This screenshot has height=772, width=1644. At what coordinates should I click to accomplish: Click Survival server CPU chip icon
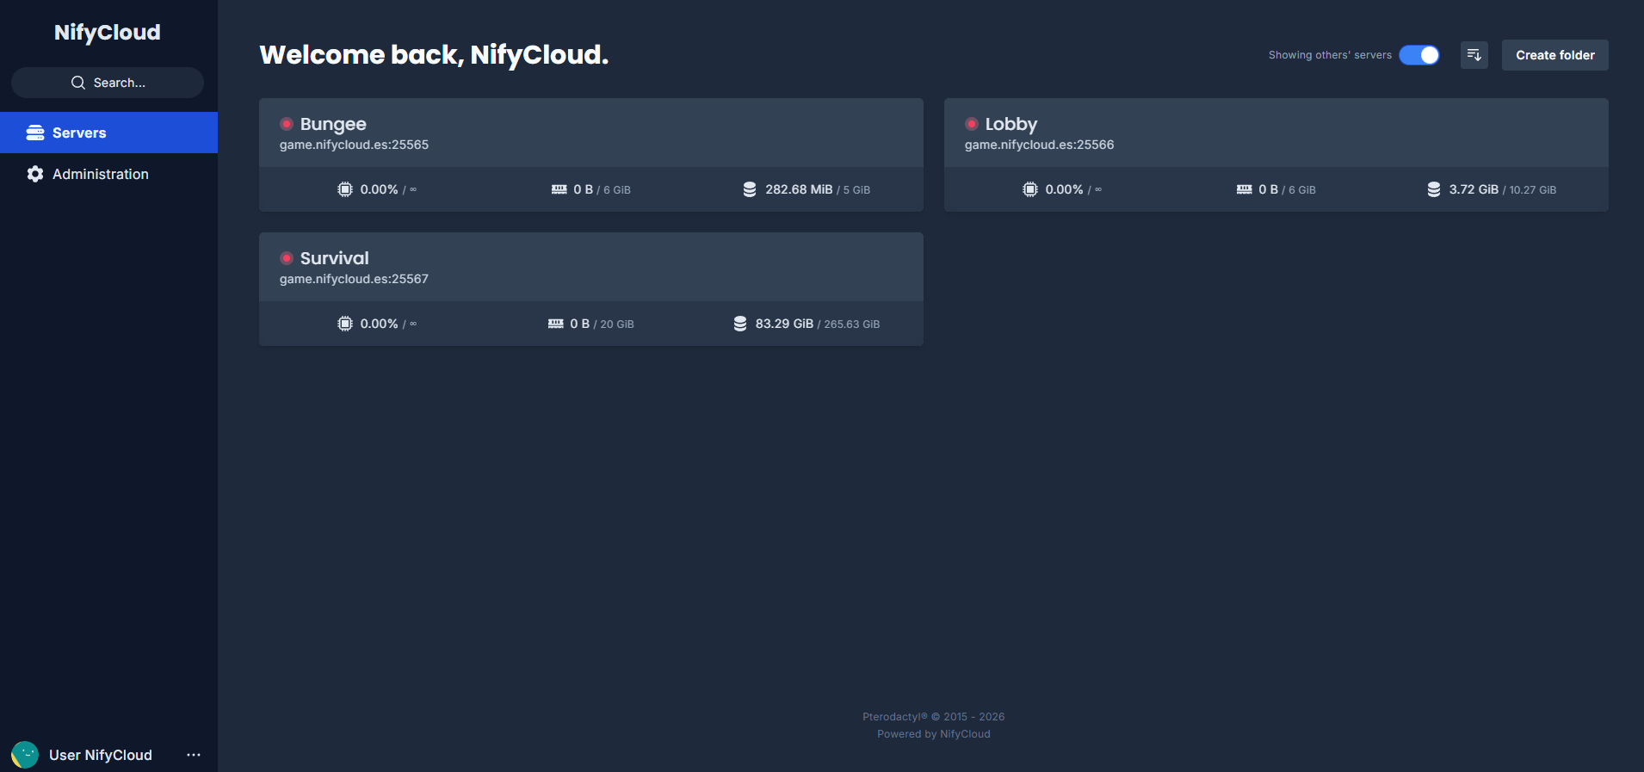coord(345,324)
